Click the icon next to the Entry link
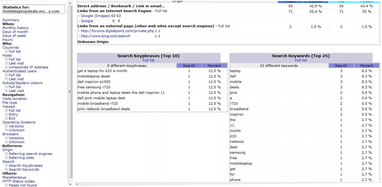The image size is (382, 187). 6,114
